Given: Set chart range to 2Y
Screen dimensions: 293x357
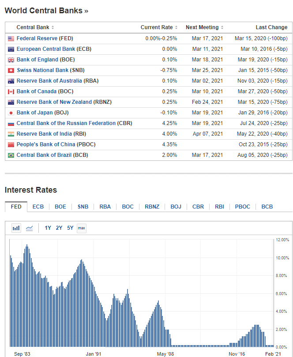Looking at the screenshot, I should click(59, 228).
